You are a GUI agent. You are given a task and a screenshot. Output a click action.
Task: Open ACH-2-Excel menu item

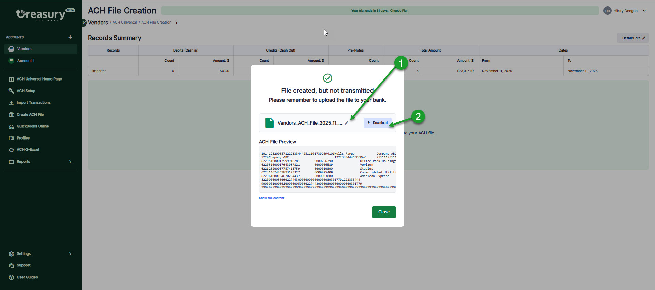coord(28,150)
